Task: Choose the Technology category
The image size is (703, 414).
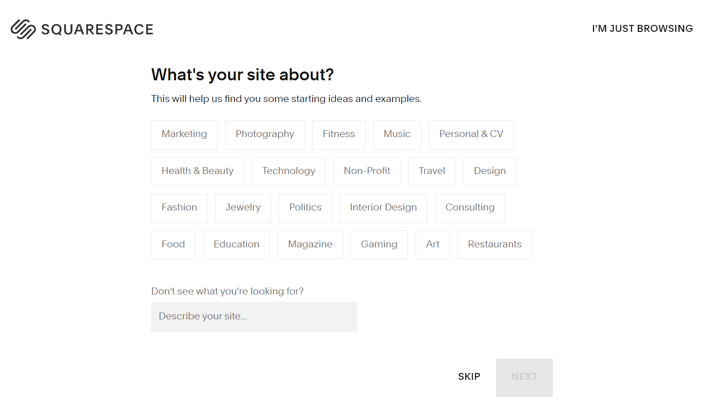Action: point(288,171)
